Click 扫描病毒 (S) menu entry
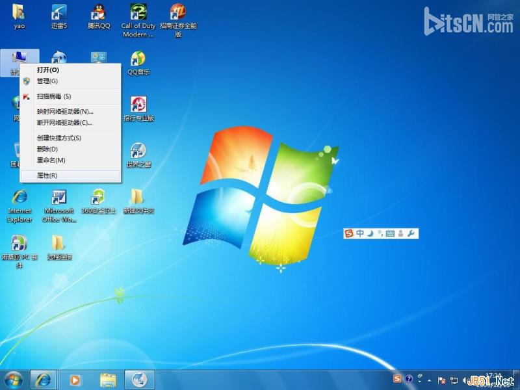Image resolution: width=520 pixels, height=390 pixels. (54, 96)
